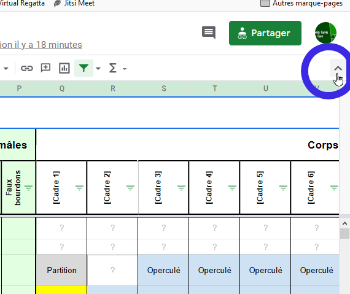Viewport: 350px width, 294px height.
Task: Open the Autres marque-pages bookmarks folder
Action: [x=301, y=3]
